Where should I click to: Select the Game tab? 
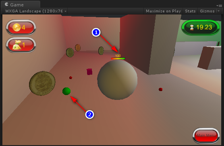click(21, 4)
